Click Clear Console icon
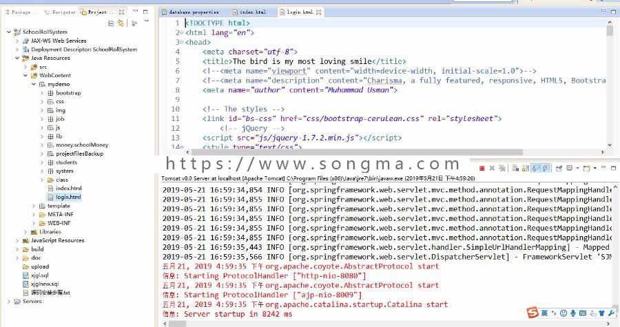The height and width of the screenshot is (327, 620). pyautogui.click(x=515, y=168)
